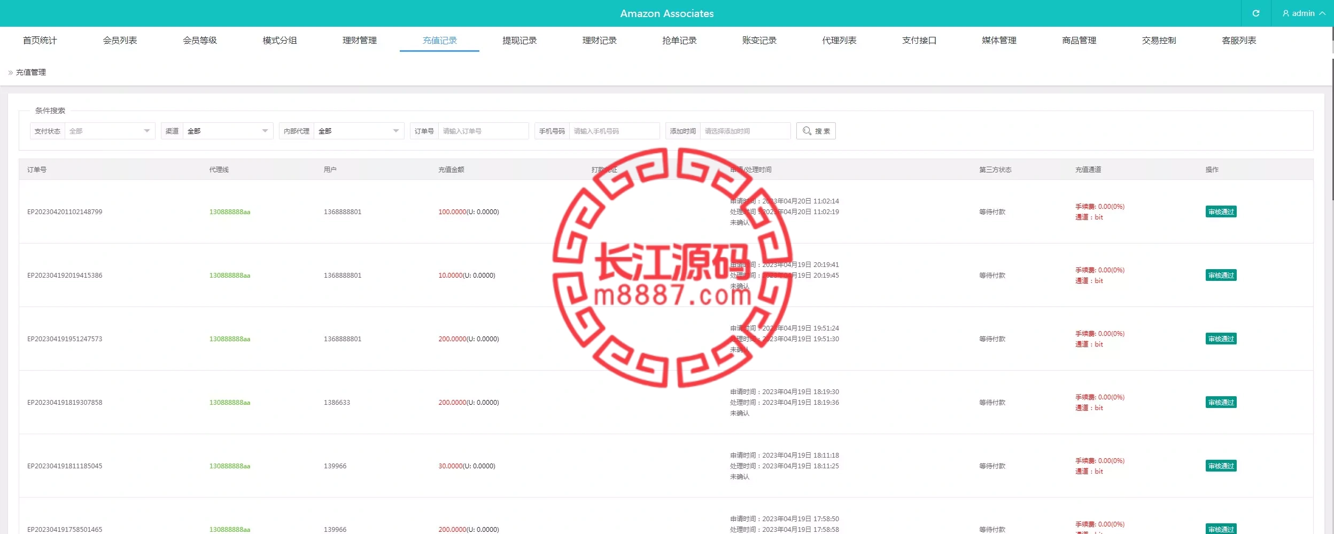
Task: Open the 会员等级 tab
Action: (200, 40)
